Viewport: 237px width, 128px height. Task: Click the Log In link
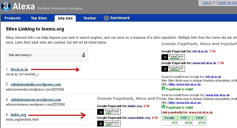click(207, 2)
